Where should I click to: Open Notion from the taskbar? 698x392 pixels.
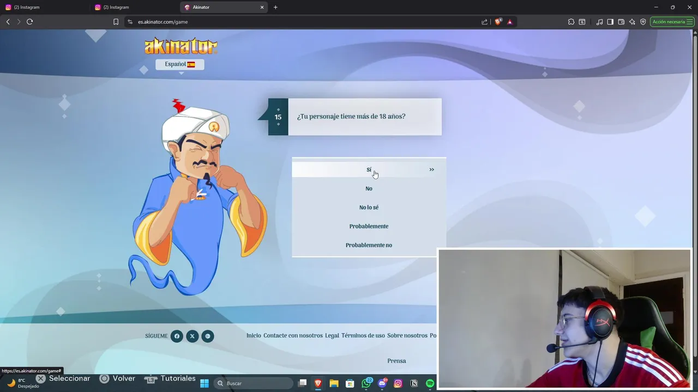point(414,383)
